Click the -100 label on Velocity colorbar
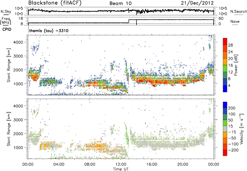Screen dimensions: 247x171 click(233, 144)
